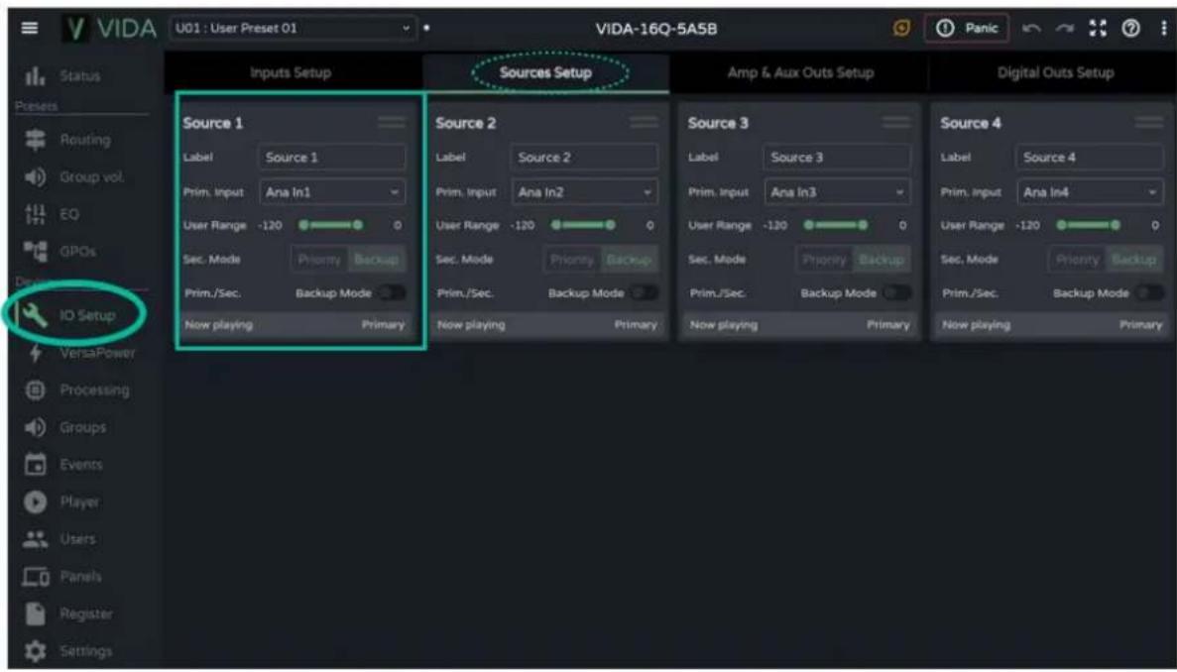Open Source 1 Prim. Input dropdown
The width and height of the screenshot is (1177, 672).
coord(332,192)
